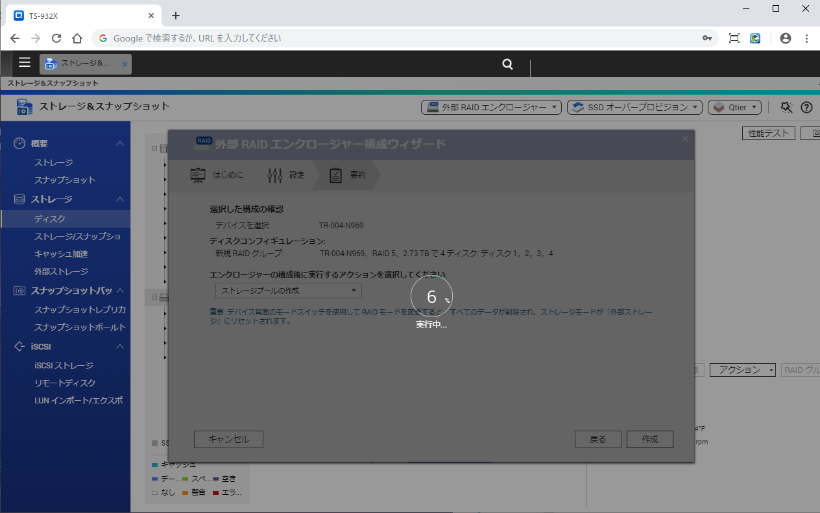
Task: Click the global settings tools icon
Action: point(786,108)
